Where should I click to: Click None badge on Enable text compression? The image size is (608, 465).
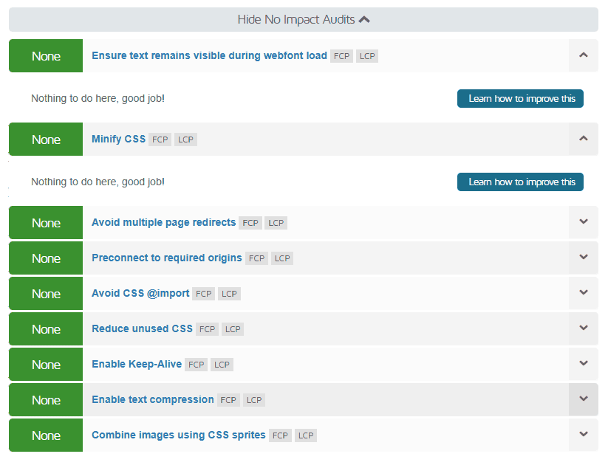click(x=46, y=400)
